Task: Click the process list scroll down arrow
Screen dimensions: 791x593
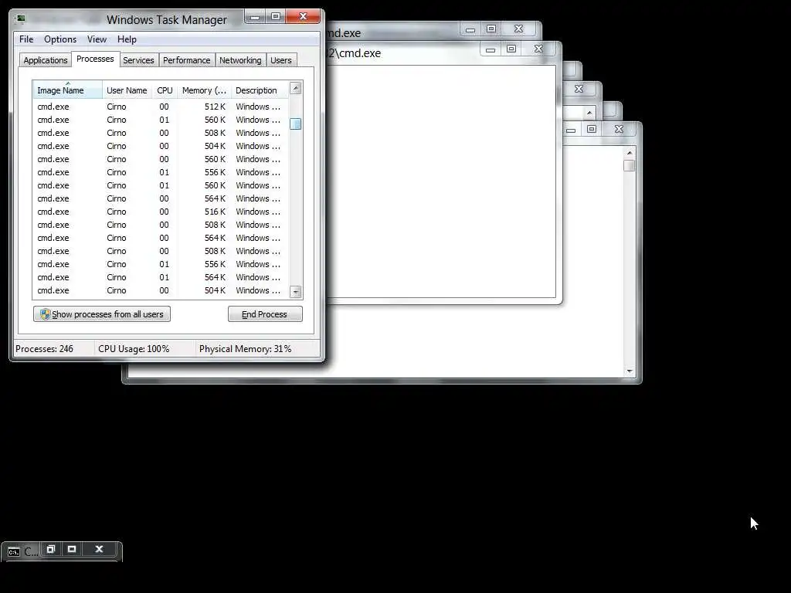Action: click(x=296, y=291)
